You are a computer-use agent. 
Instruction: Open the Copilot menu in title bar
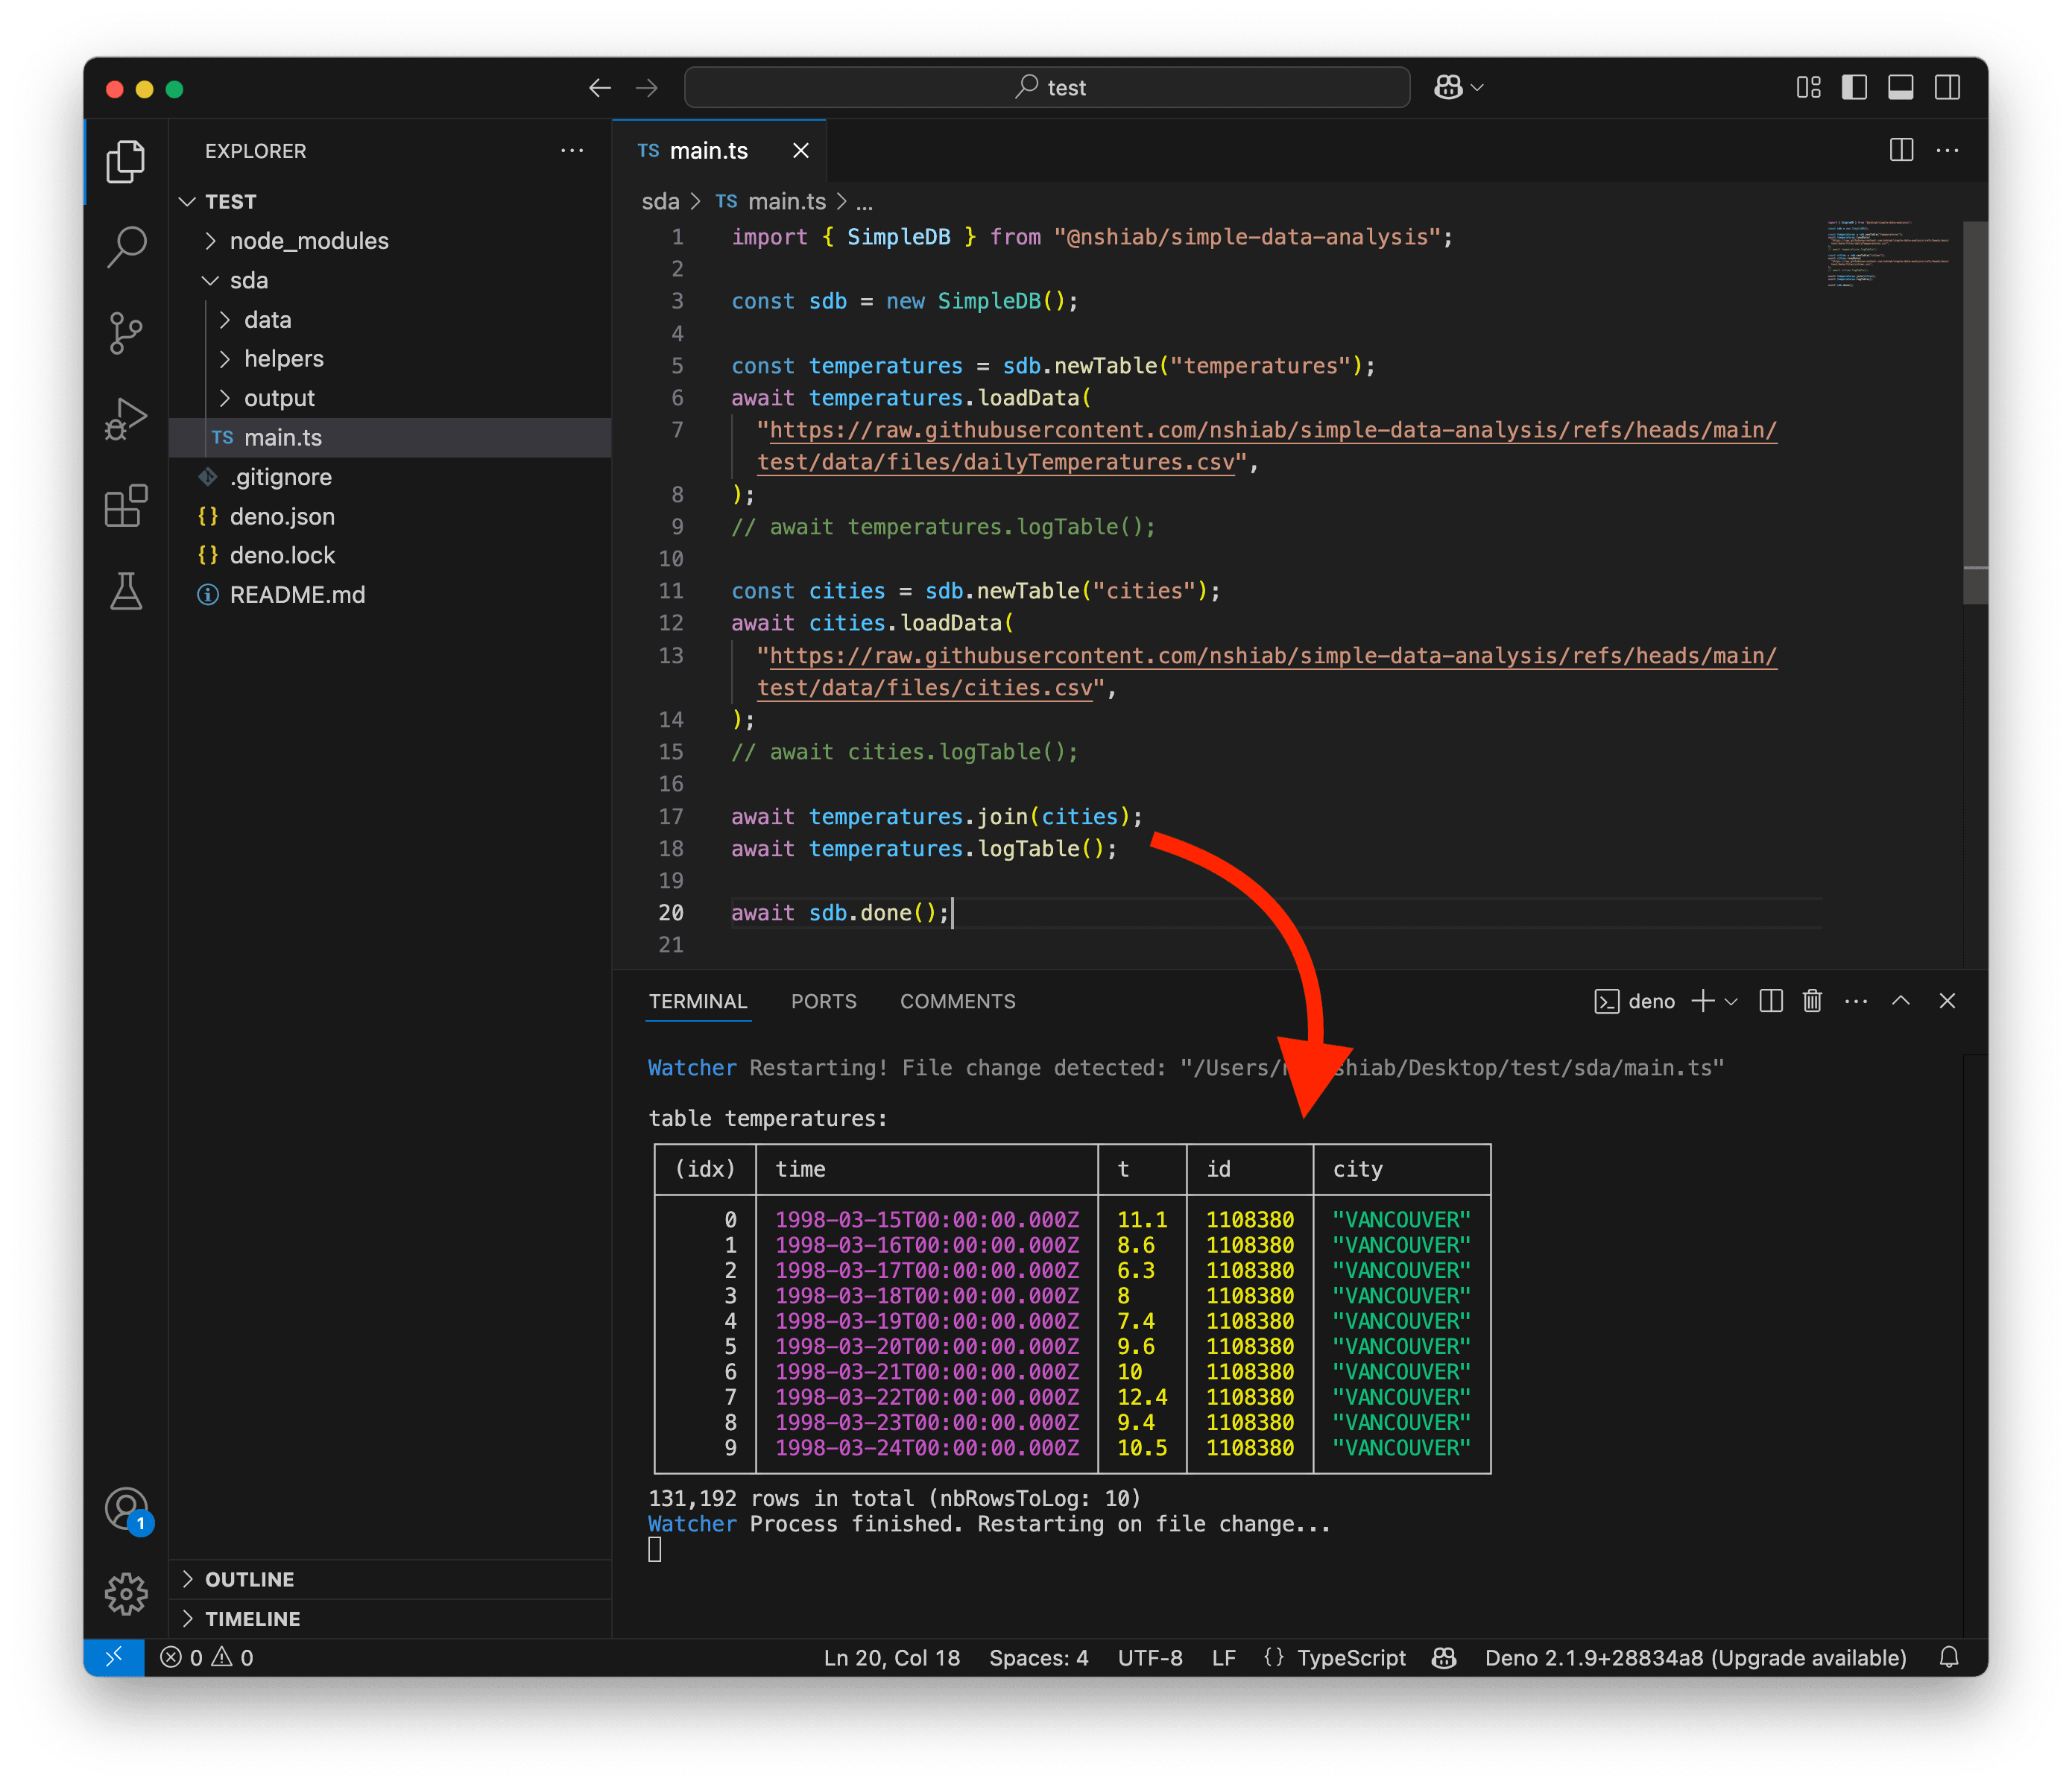1458,88
